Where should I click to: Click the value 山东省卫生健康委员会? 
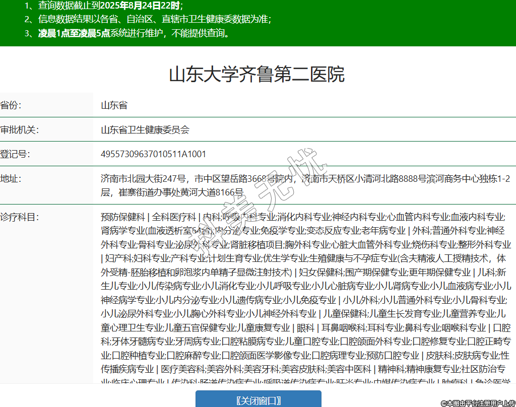pyautogui.click(x=145, y=129)
